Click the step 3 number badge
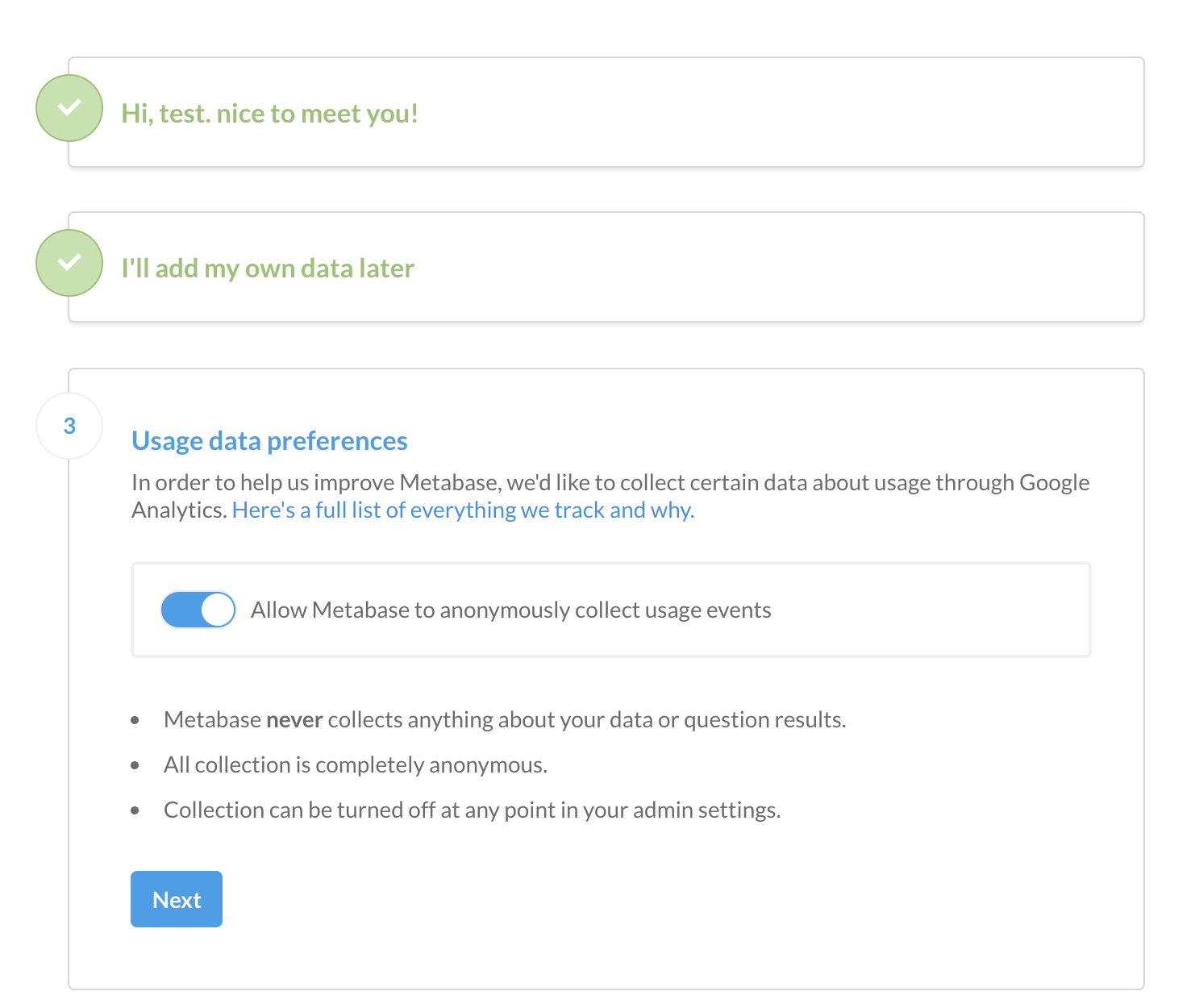The width and height of the screenshot is (1195, 1008). tap(69, 426)
